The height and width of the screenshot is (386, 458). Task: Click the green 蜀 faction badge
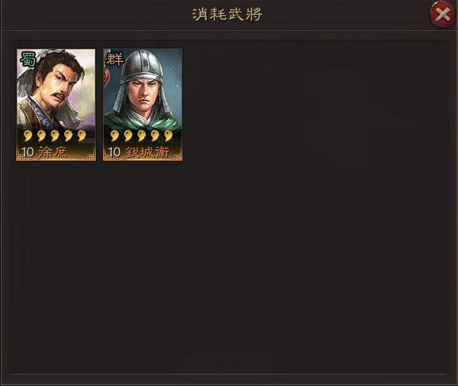(x=28, y=59)
